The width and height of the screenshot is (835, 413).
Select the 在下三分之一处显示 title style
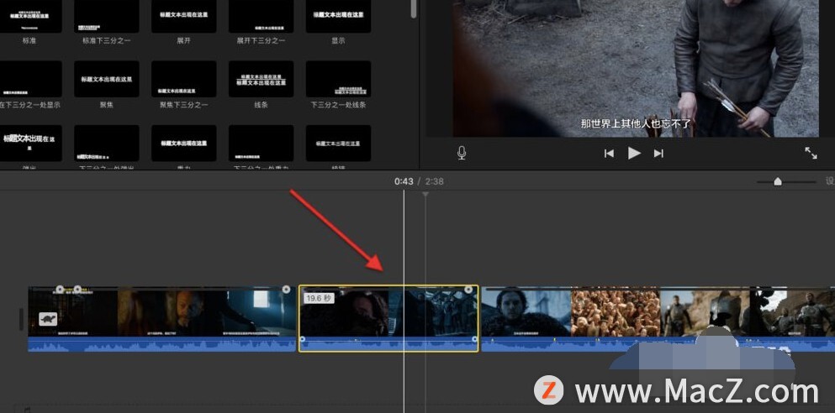pos(29,79)
